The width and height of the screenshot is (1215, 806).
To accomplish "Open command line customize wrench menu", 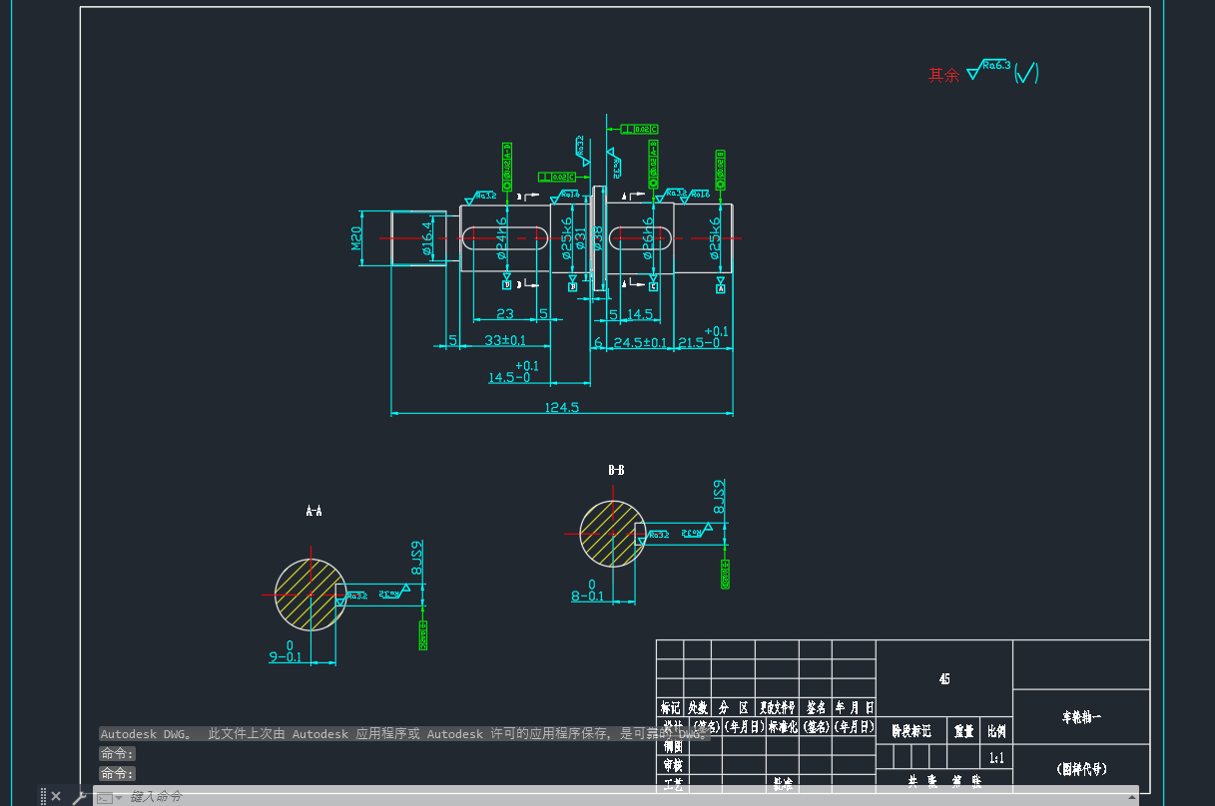I will (x=79, y=796).
